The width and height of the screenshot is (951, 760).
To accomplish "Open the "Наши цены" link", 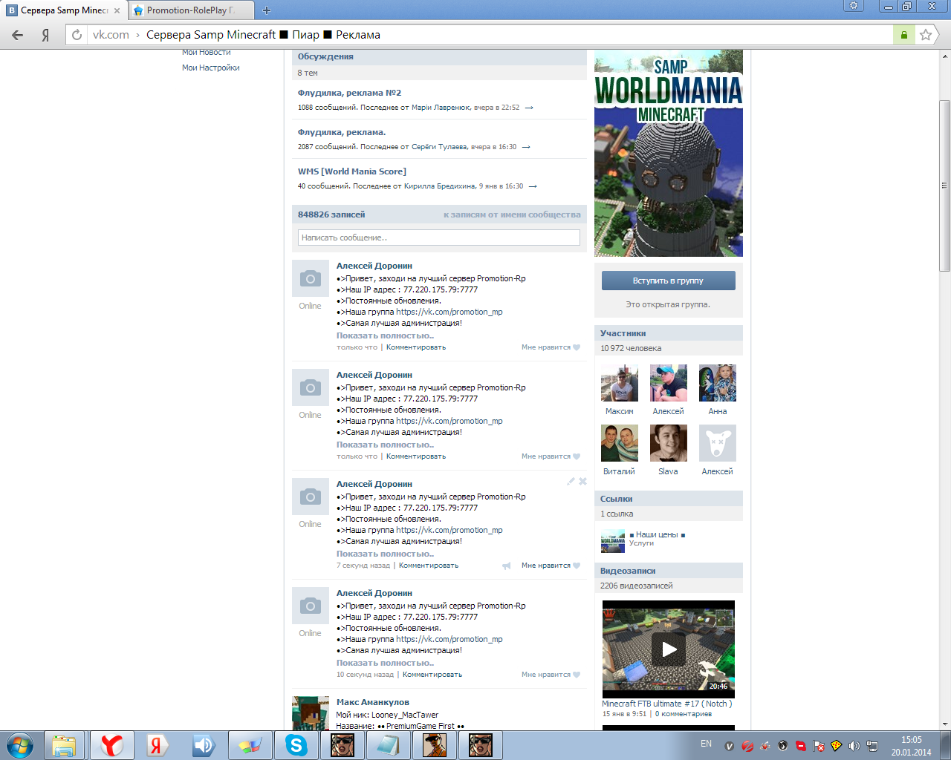I will [657, 534].
